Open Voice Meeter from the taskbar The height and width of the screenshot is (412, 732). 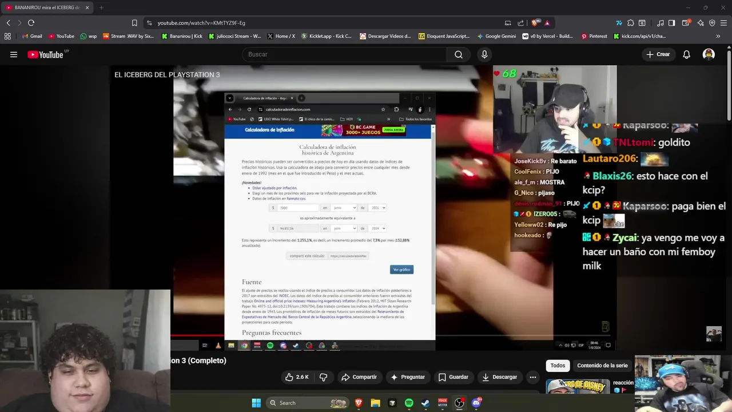pos(443,403)
